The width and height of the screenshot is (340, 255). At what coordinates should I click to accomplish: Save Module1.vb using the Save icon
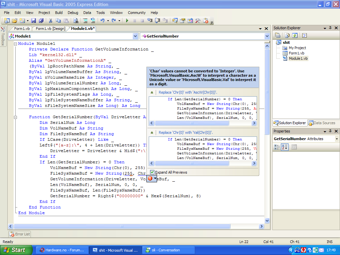(34, 21)
